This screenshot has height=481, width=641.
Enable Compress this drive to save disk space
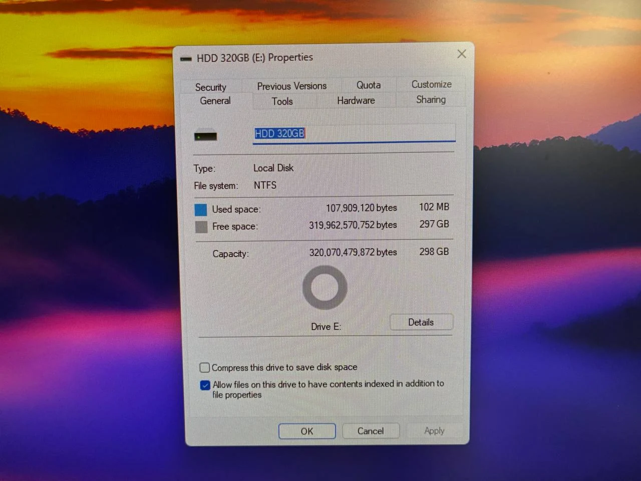[x=204, y=368]
